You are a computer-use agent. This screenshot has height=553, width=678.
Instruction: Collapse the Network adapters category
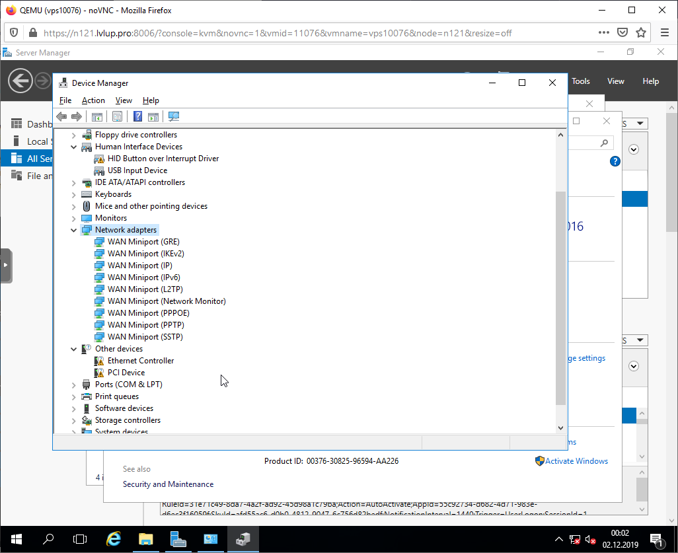pos(74,230)
